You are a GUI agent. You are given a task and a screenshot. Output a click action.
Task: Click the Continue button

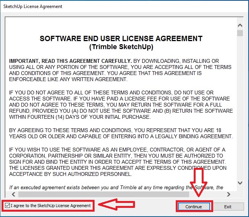[x=194, y=207]
